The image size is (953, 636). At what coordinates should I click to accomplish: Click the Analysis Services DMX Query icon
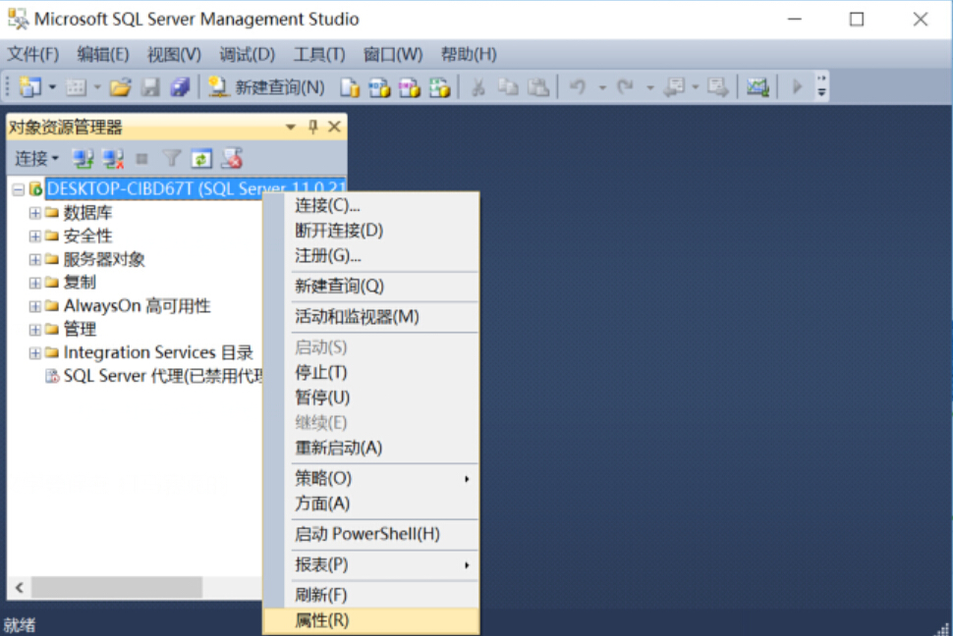409,87
